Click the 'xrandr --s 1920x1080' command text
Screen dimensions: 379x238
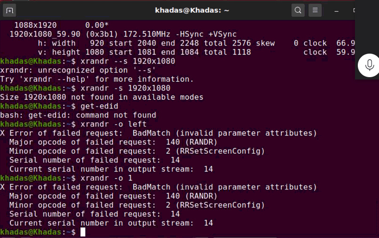pyautogui.click(x=128, y=61)
